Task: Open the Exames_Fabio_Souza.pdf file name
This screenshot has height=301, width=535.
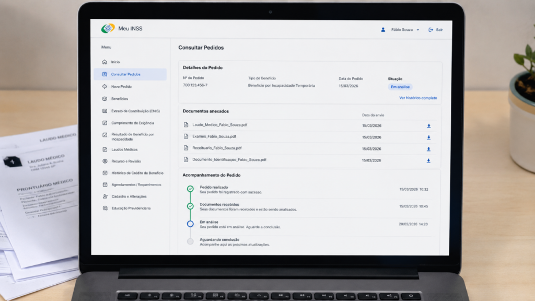Action: click(214, 136)
